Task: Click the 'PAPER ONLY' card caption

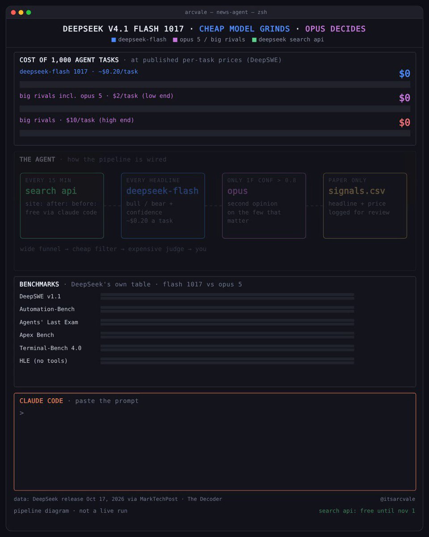Action: click(347, 180)
